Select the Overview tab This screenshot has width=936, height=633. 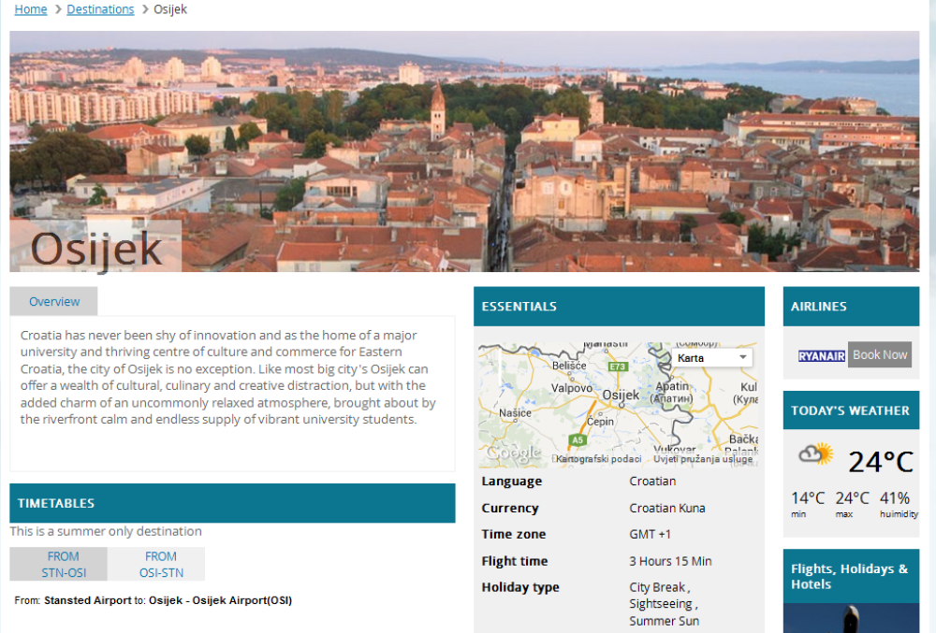pos(53,302)
